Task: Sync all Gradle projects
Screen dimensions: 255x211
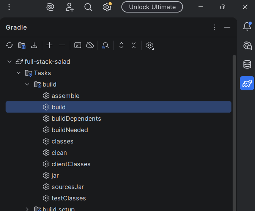Action: pos(9,45)
